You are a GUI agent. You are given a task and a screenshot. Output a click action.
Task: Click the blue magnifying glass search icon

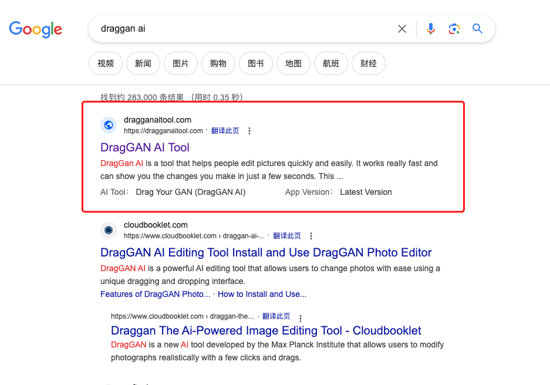pyautogui.click(x=477, y=28)
